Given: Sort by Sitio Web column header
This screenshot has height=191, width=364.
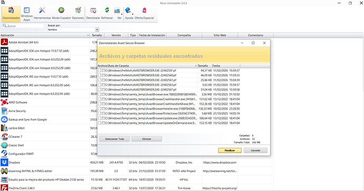Looking at the screenshot, I should [x=220, y=35].
